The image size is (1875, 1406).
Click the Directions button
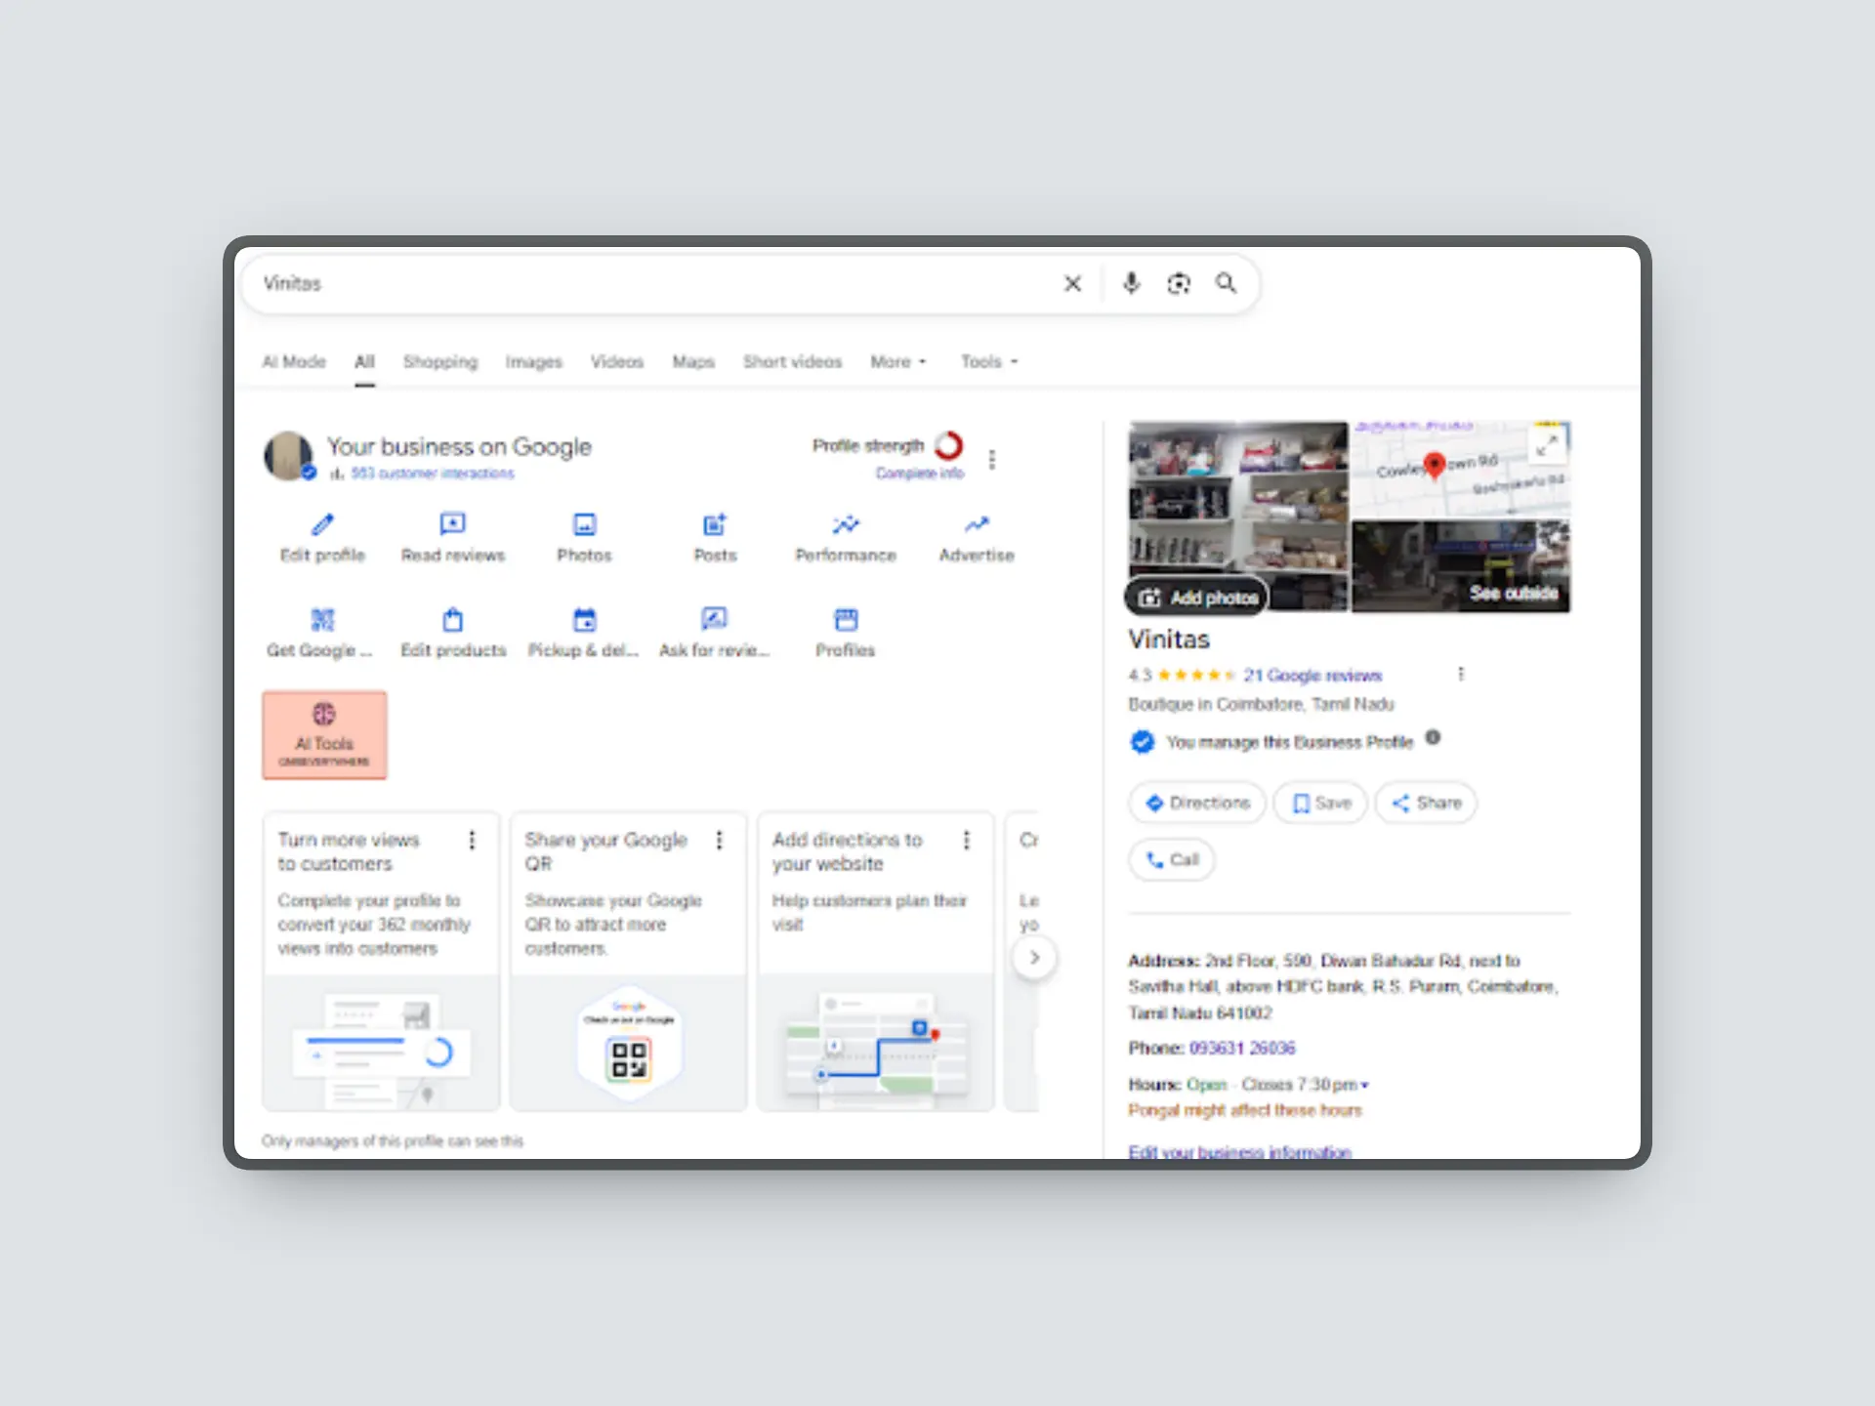pos(1197,803)
